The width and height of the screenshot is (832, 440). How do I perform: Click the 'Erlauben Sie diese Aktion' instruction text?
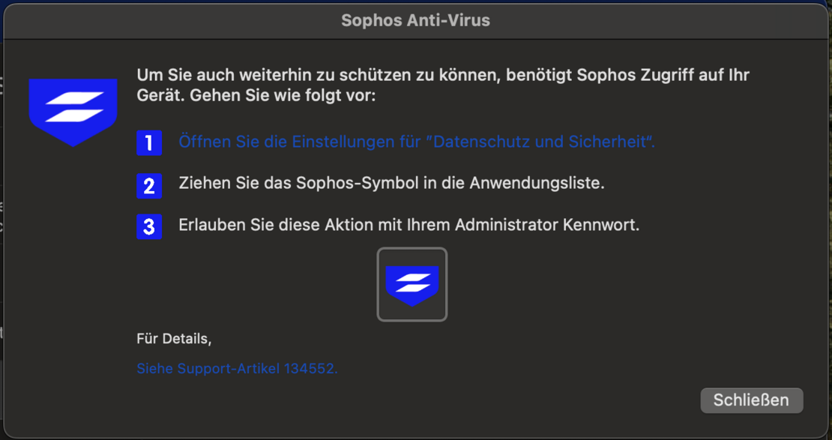(x=409, y=225)
